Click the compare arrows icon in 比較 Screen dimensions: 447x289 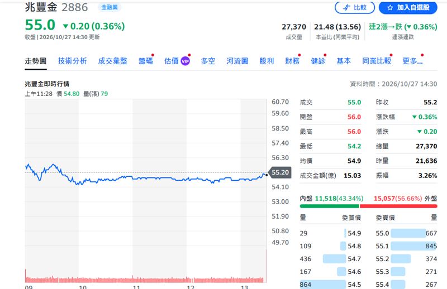point(346,8)
